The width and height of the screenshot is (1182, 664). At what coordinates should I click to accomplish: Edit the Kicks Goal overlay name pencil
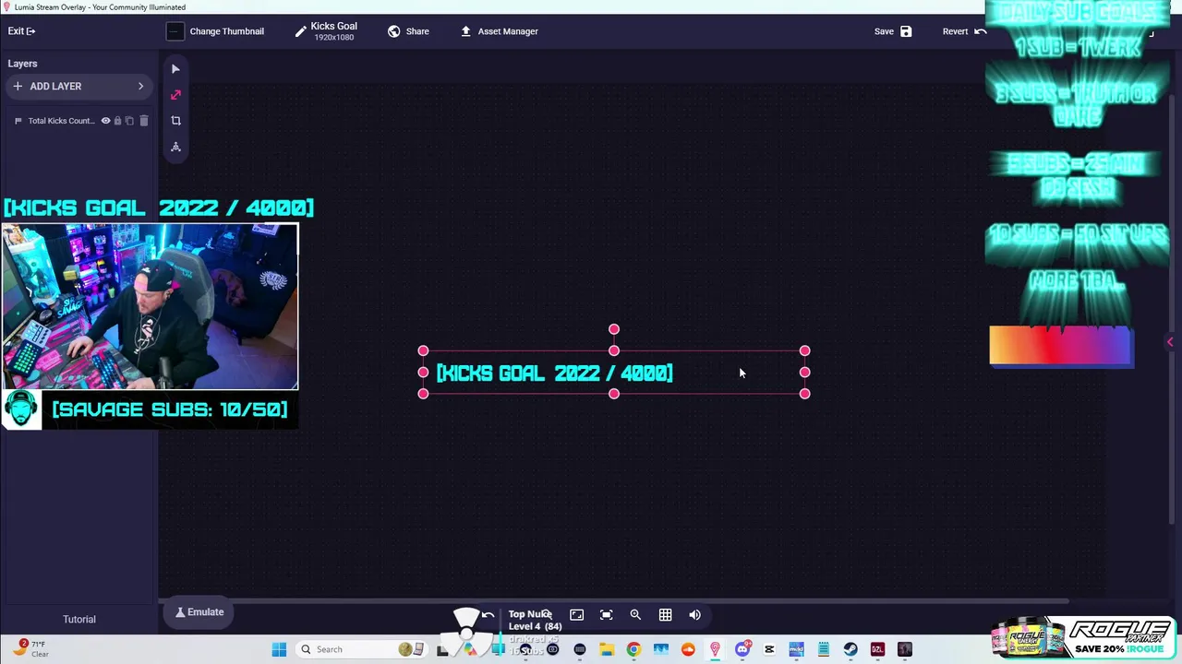tap(300, 31)
